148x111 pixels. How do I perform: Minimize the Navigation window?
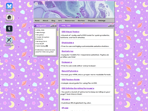pyautogui.click(x=51, y=26)
